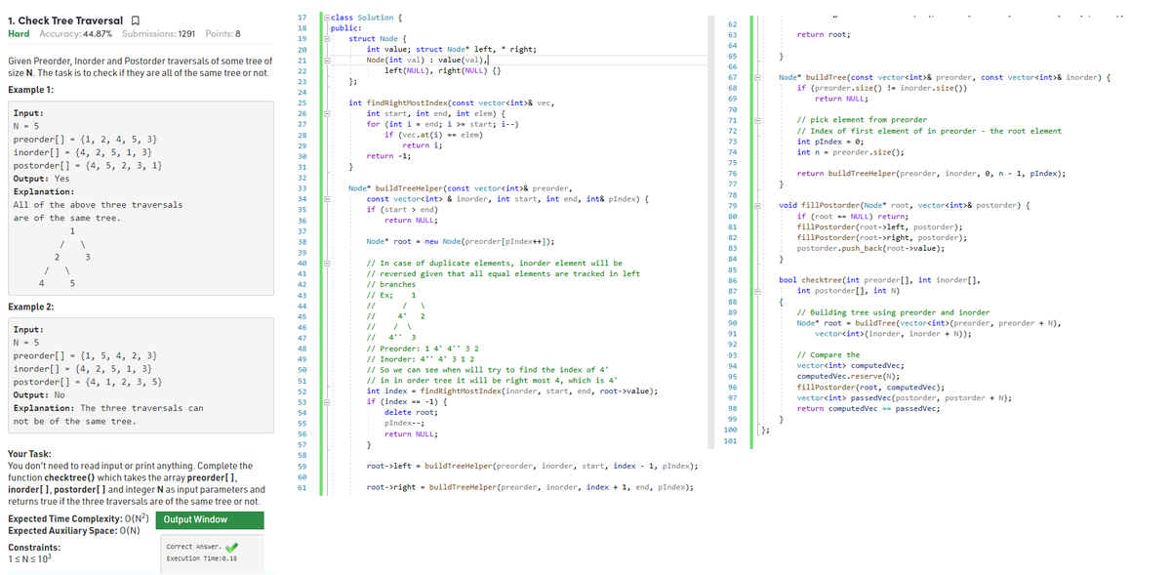This screenshot has height=575, width=1171.
Task: Click line number 38 in gutter
Action: pos(302,241)
